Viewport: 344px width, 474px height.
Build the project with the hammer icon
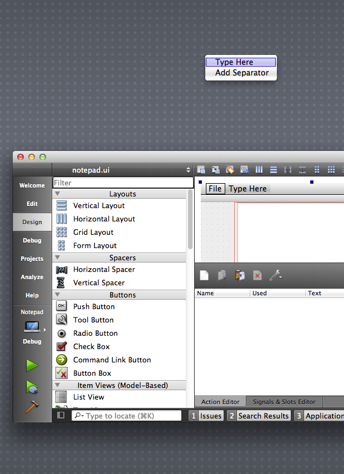point(32,407)
